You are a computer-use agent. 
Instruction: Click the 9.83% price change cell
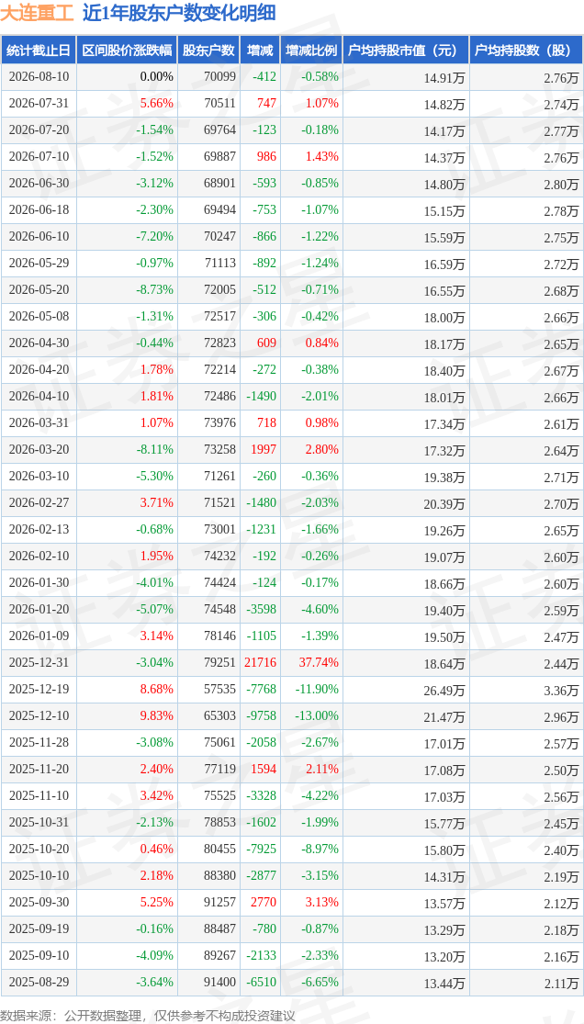[x=159, y=715]
